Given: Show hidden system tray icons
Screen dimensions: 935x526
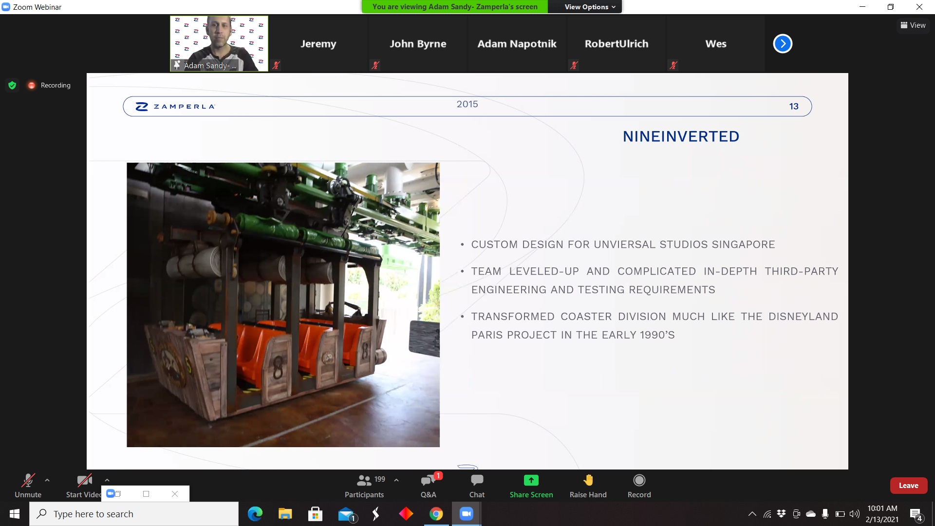Looking at the screenshot, I should click(x=752, y=514).
